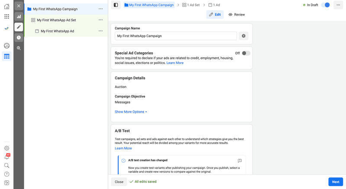Go to 1 Ad Set breadcrumb
The width and height of the screenshot is (346, 189).
(191, 5)
